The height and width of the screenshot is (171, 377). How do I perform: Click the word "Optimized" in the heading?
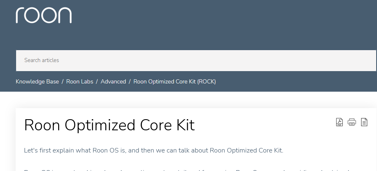point(100,125)
